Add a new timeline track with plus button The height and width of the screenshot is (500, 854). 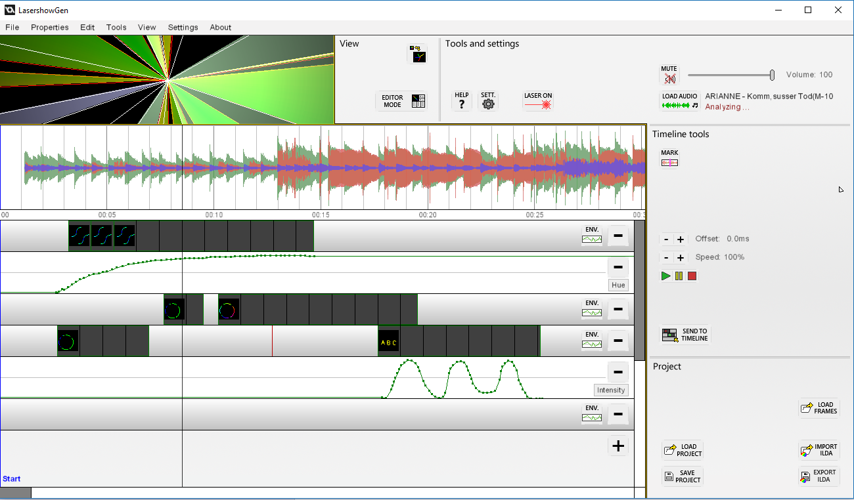pos(618,446)
